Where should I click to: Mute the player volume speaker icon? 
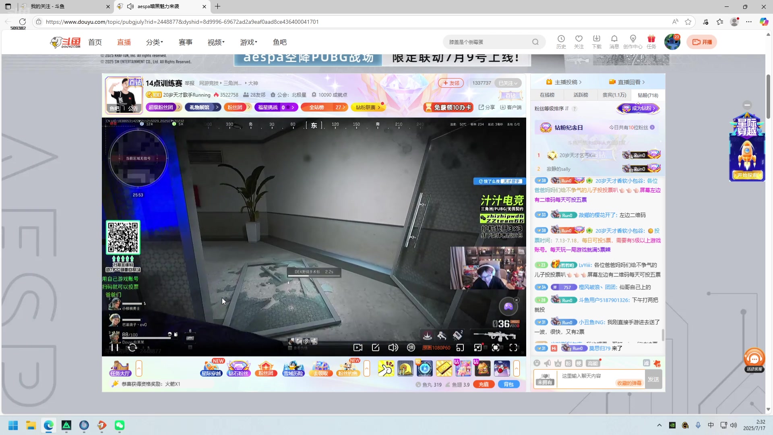pyautogui.click(x=393, y=348)
